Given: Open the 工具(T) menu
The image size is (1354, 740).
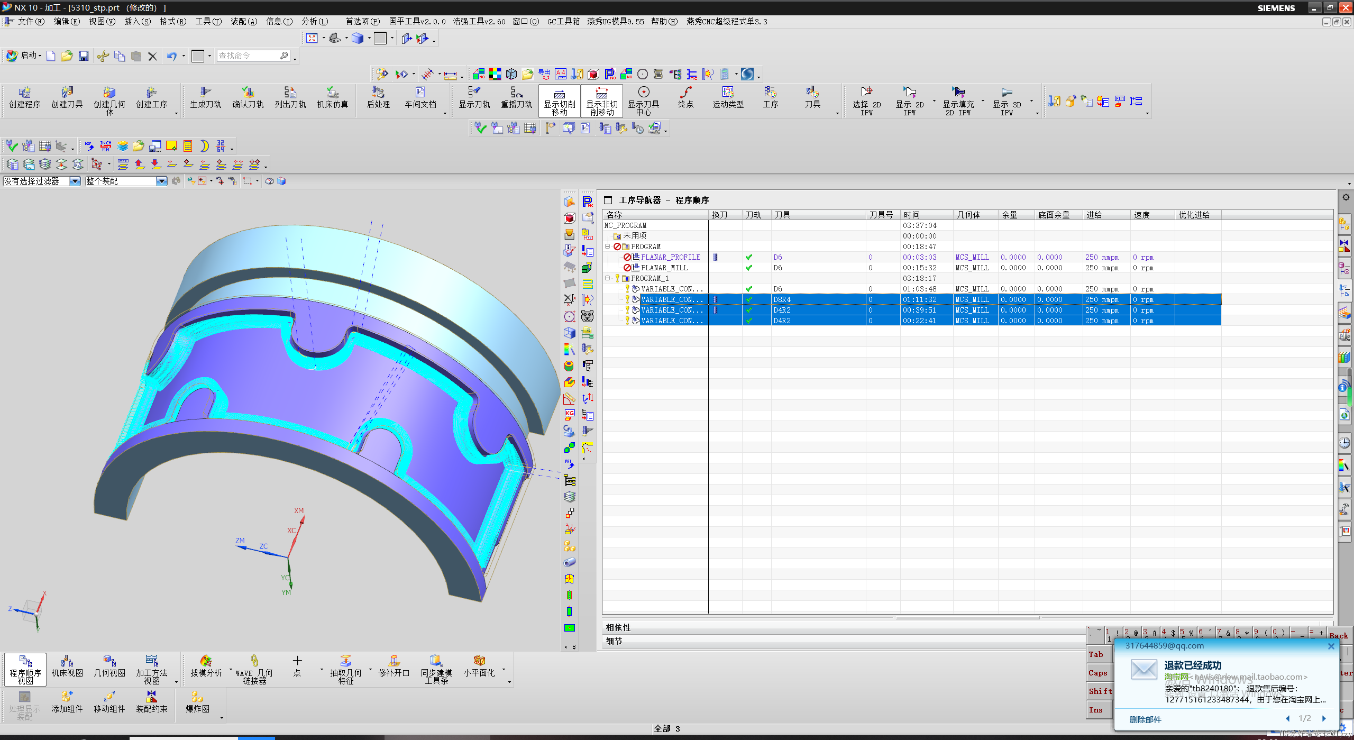Looking at the screenshot, I should pyautogui.click(x=208, y=21).
